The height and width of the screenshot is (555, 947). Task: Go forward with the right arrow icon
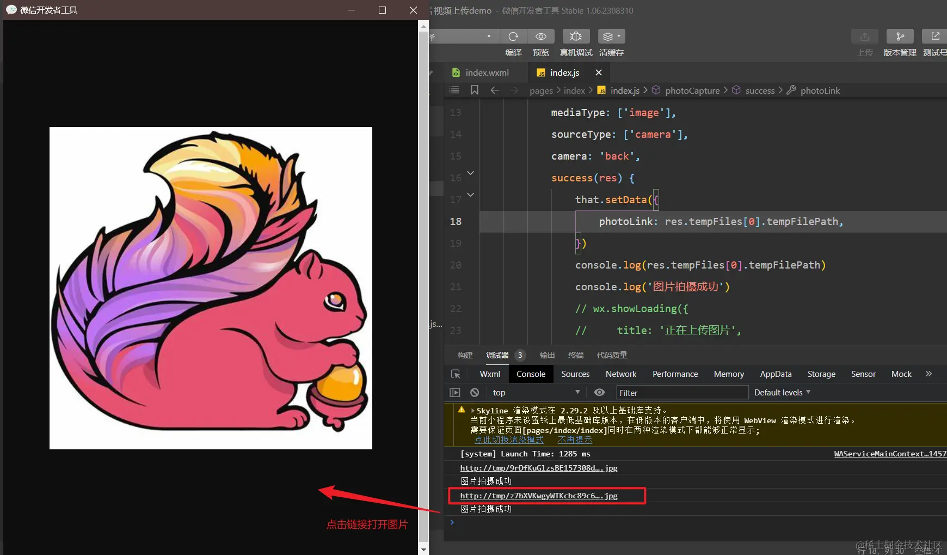pyautogui.click(x=514, y=90)
